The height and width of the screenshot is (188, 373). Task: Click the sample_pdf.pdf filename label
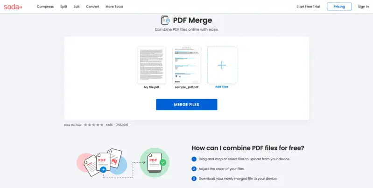click(x=187, y=87)
